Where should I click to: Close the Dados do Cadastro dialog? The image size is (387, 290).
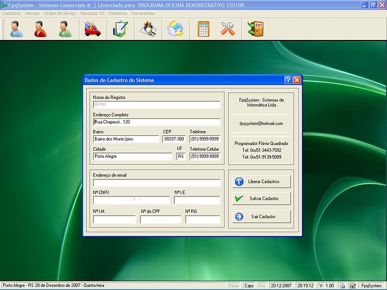(x=297, y=80)
